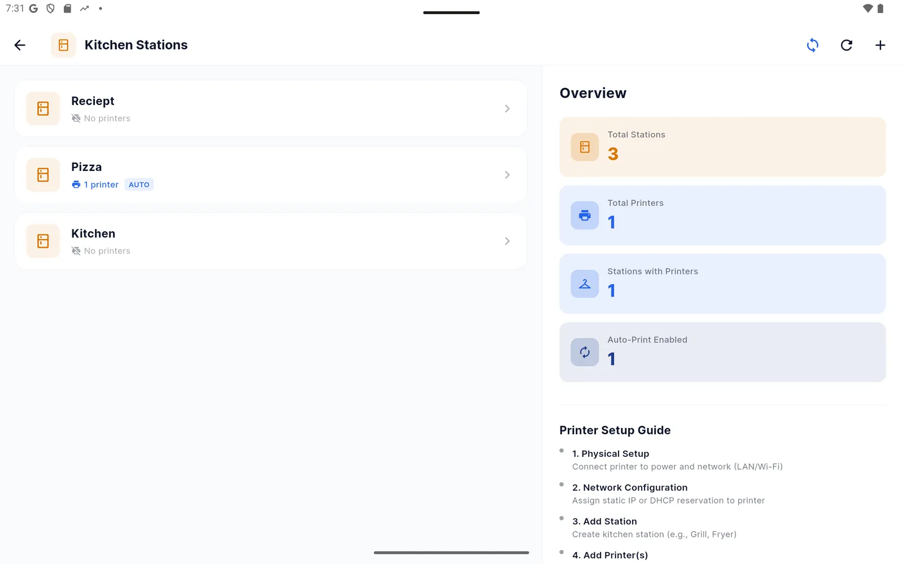Click the Kitchen Stations page title
The image size is (903, 564).
[136, 45]
